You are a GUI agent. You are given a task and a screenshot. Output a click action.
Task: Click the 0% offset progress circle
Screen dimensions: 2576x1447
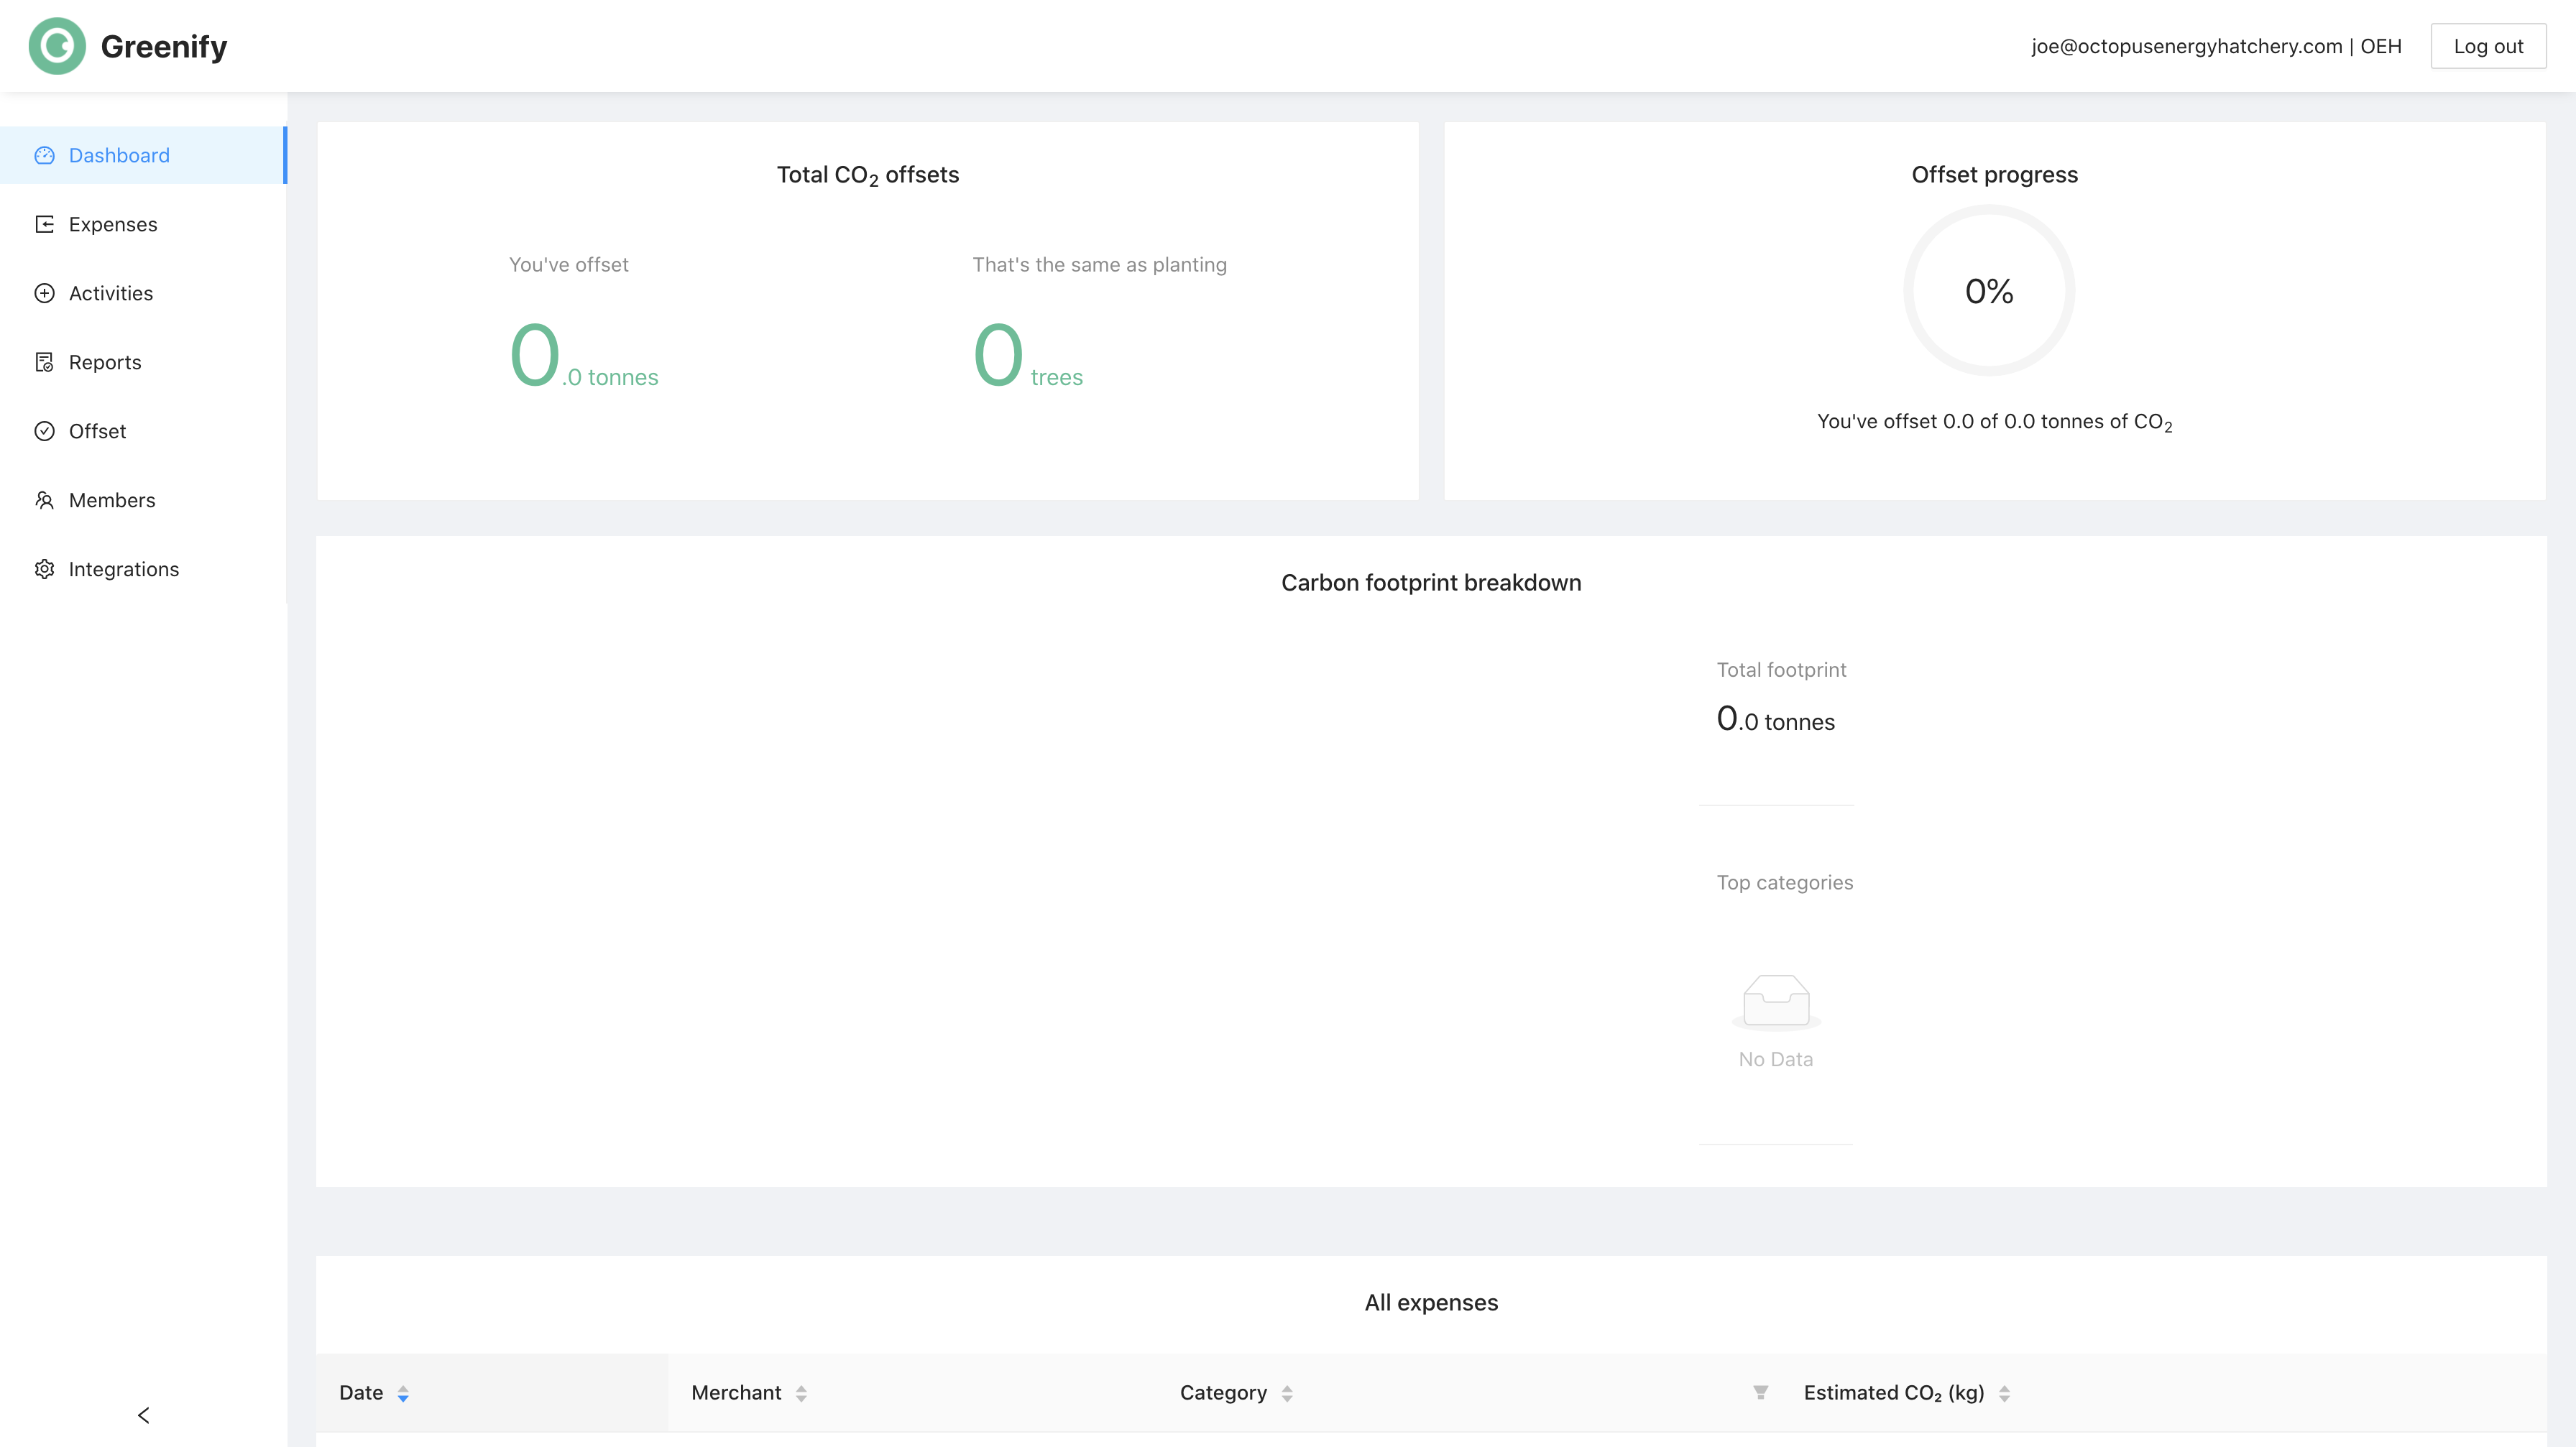pyautogui.click(x=1989, y=291)
